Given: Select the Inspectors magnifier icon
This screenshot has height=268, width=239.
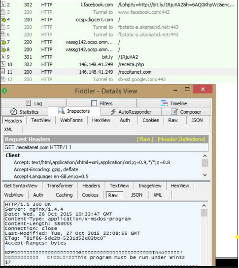Looking at the screenshot, I should (61, 111).
